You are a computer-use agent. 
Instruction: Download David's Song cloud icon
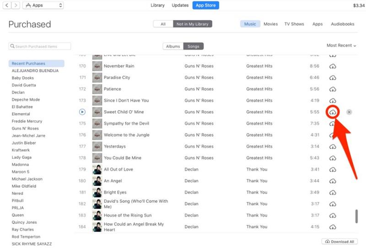pos(333,204)
